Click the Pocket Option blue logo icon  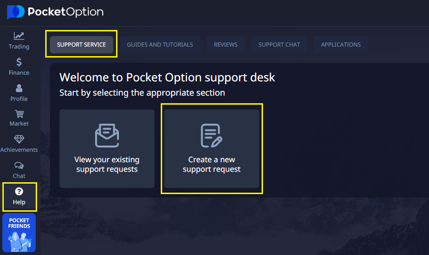click(15, 12)
